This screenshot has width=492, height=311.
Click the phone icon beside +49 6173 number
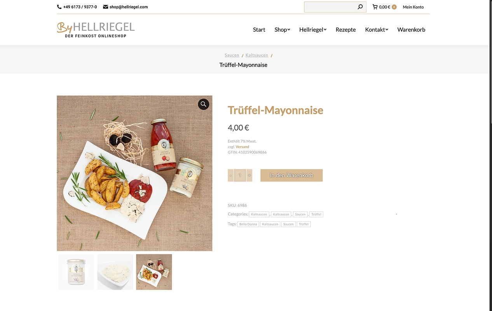(x=59, y=7)
